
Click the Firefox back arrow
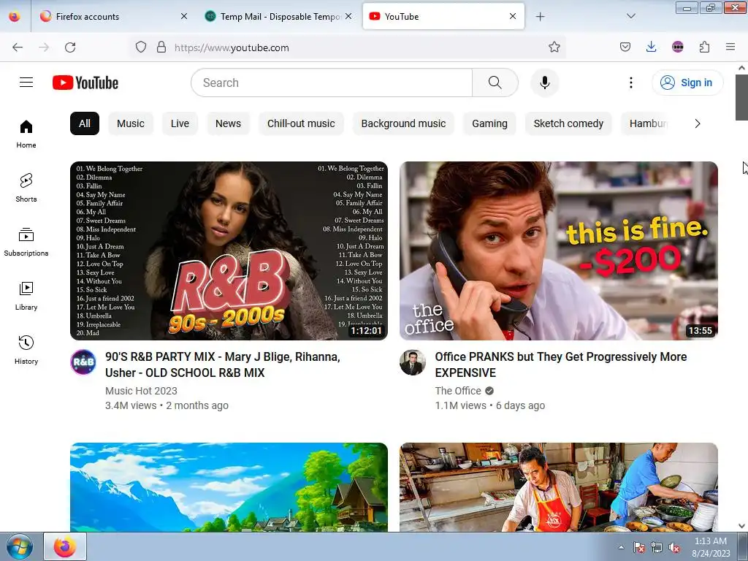click(18, 47)
